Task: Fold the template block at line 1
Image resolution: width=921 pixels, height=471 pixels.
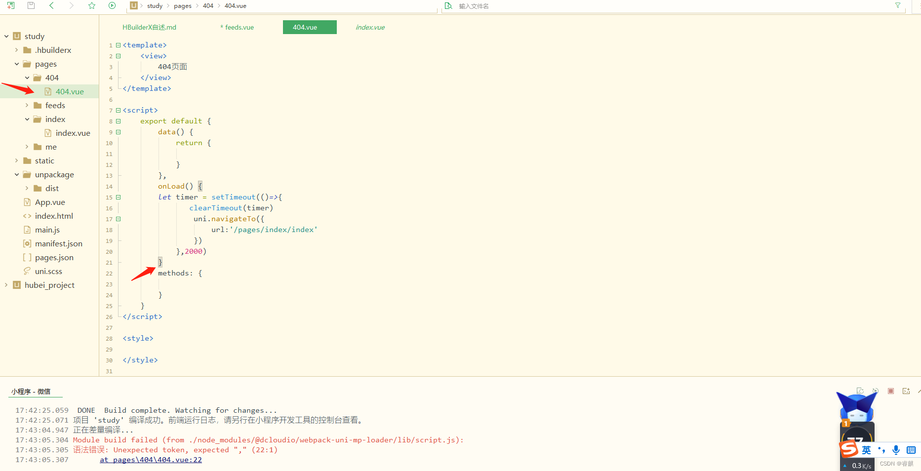Action: click(x=119, y=45)
